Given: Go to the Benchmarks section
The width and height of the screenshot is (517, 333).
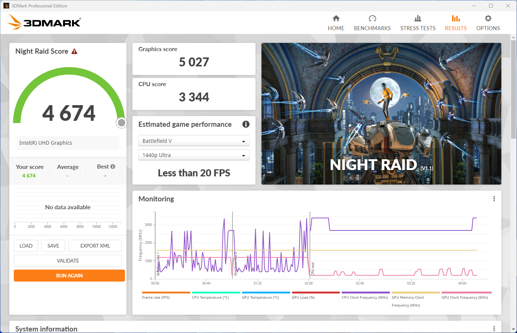Looking at the screenshot, I should 372,22.
